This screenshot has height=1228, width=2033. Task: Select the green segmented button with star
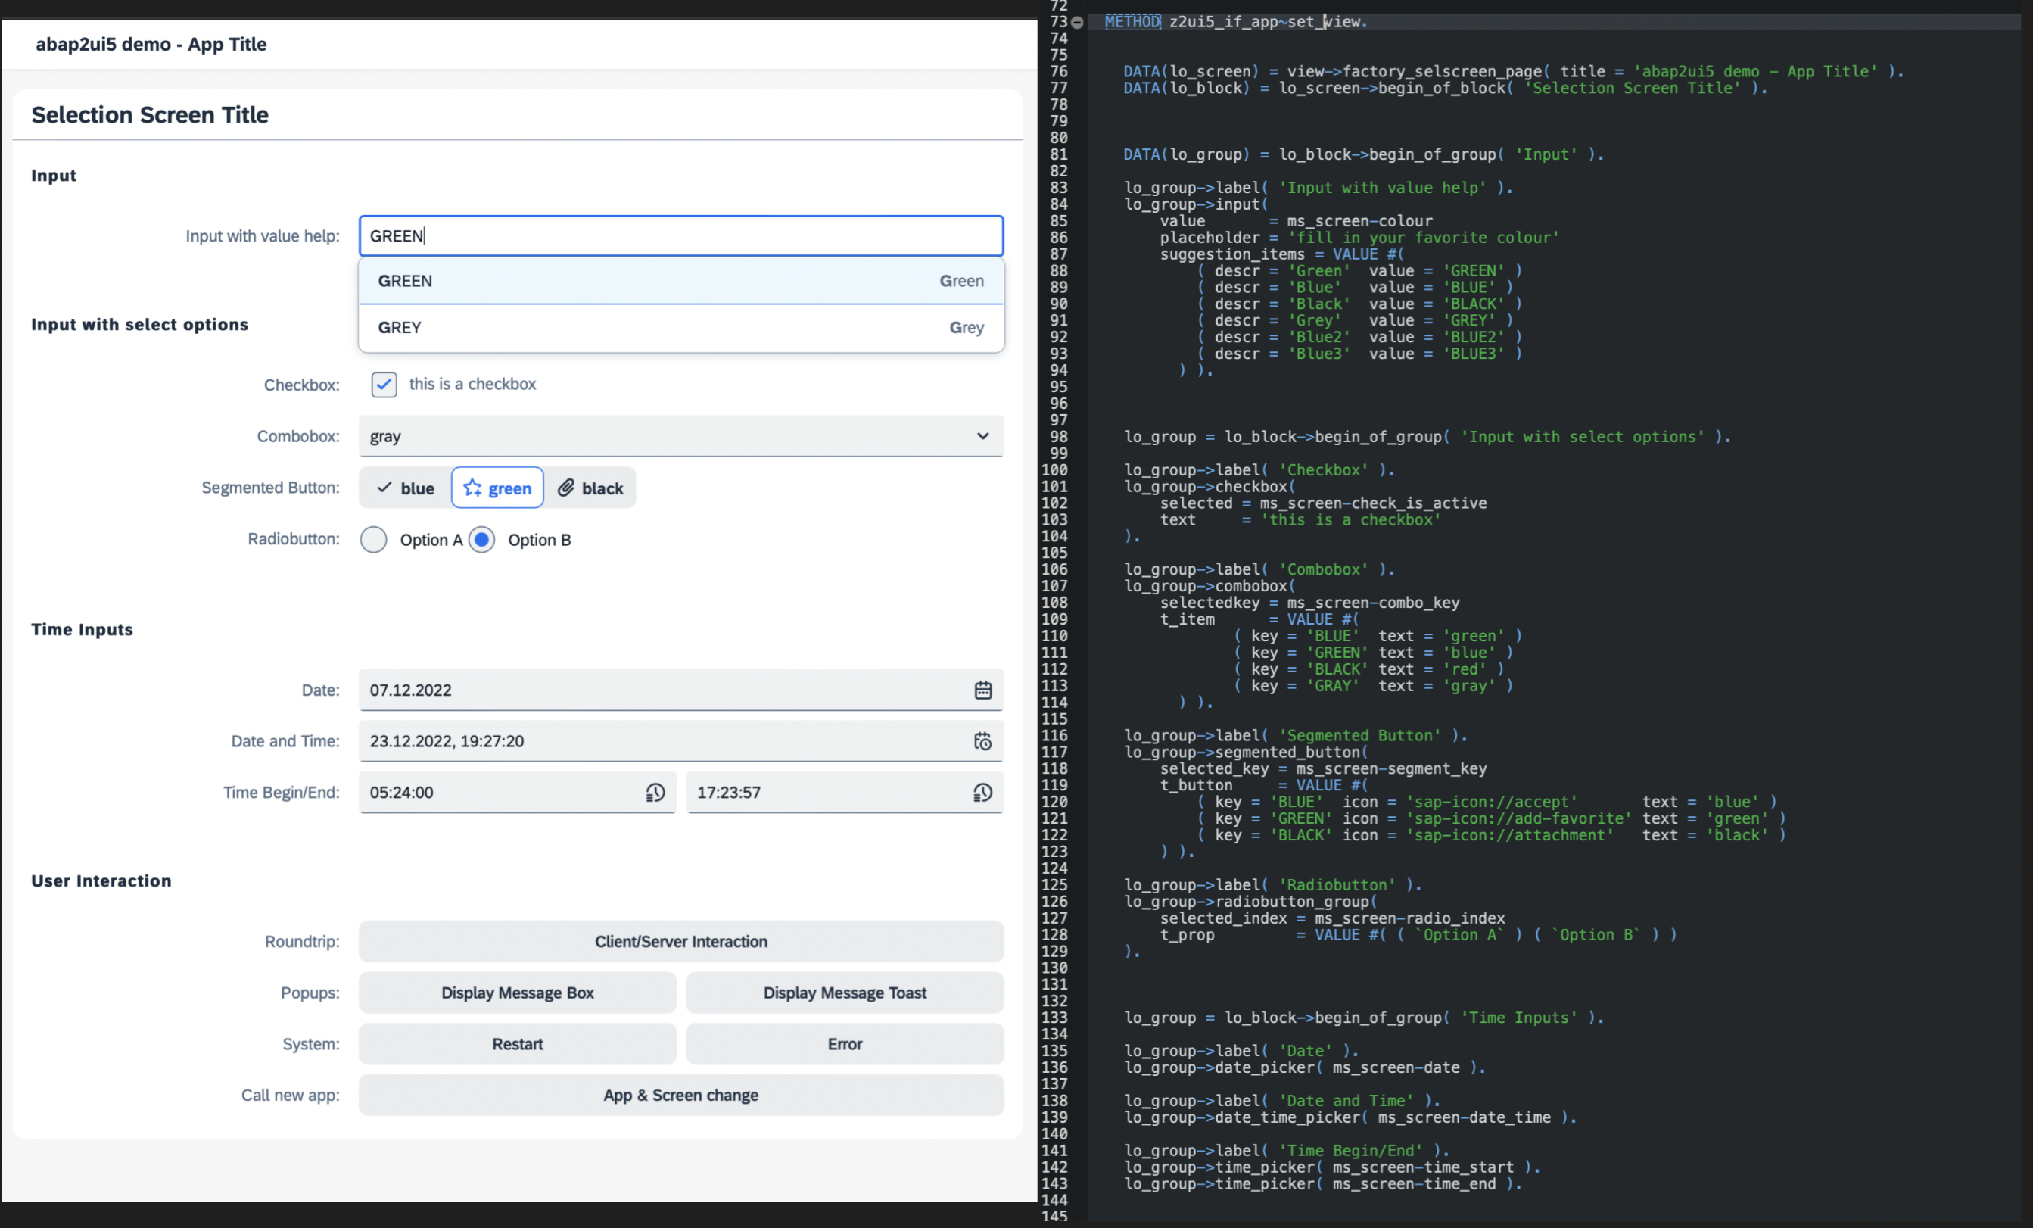pyautogui.click(x=497, y=488)
